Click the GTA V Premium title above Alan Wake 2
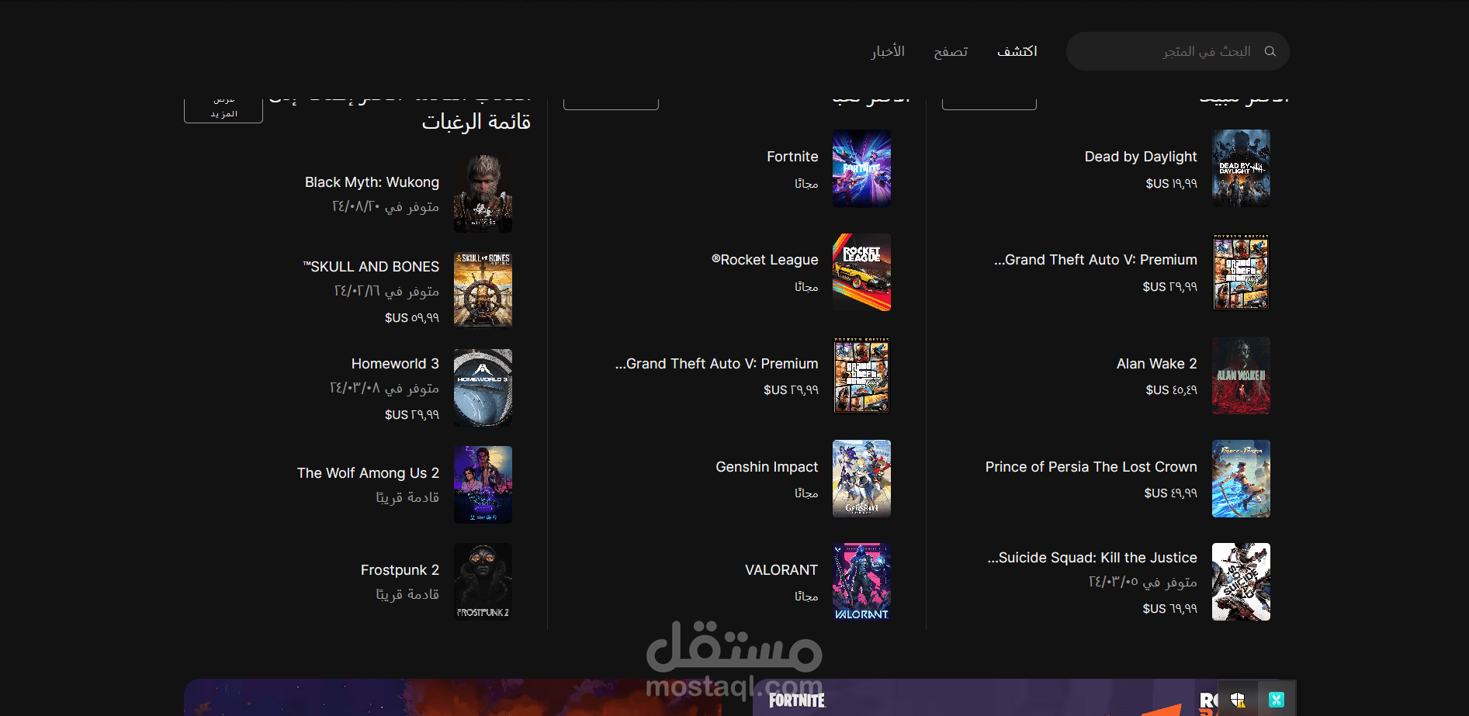Viewport: 1469px width, 716px height. [1095, 260]
